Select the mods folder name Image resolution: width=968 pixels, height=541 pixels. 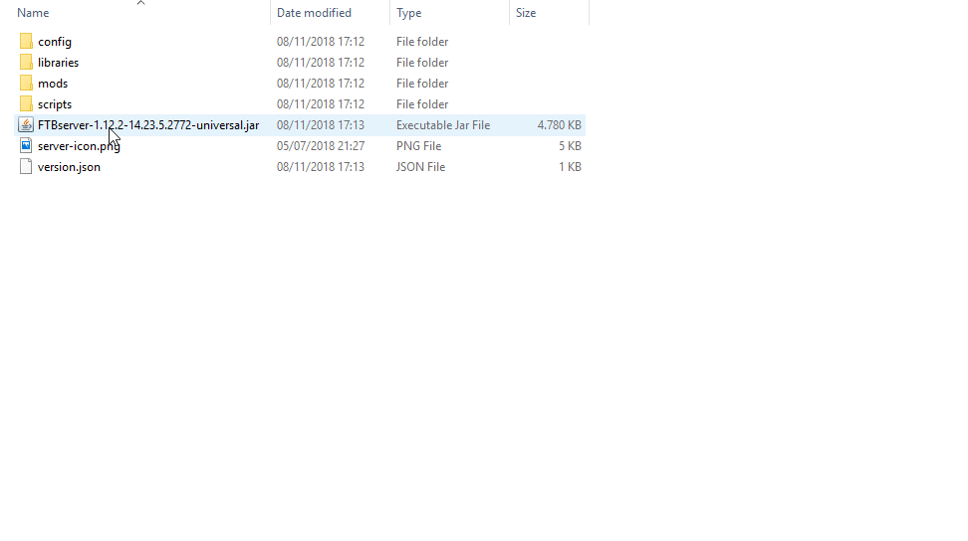click(x=53, y=84)
